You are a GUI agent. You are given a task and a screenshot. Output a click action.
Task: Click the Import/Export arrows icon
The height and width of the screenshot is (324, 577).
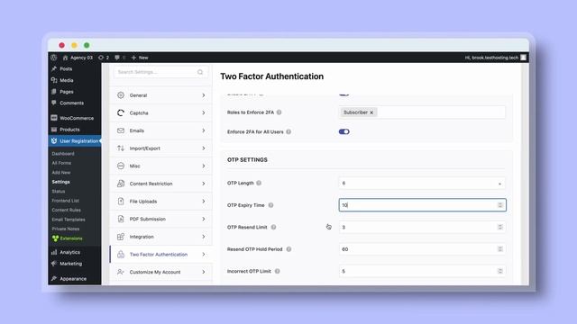click(x=121, y=148)
